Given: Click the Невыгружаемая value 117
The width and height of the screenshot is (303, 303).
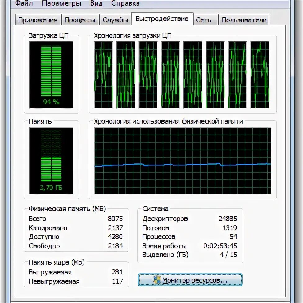Looking at the screenshot, I should pos(117,281).
